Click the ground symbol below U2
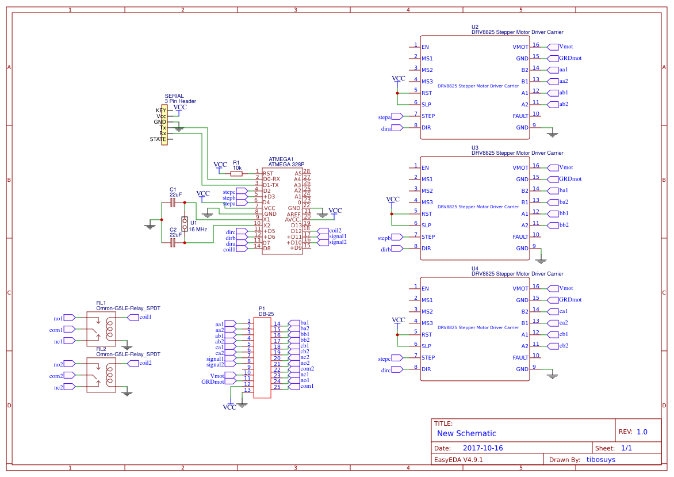The width and height of the screenshot is (674, 477). [552, 133]
